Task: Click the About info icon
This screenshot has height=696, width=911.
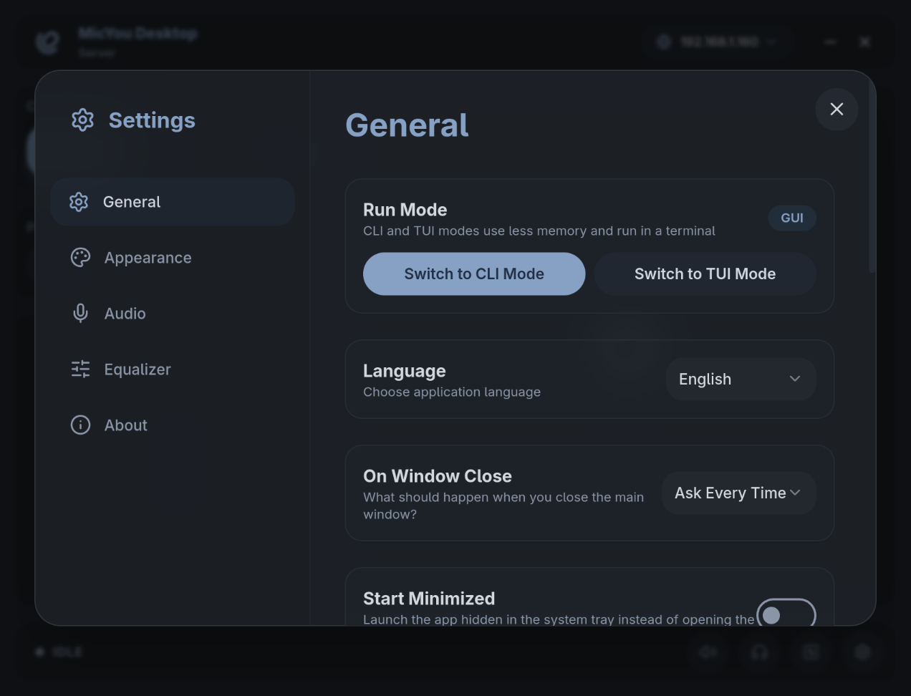Action: tap(80, 425)
